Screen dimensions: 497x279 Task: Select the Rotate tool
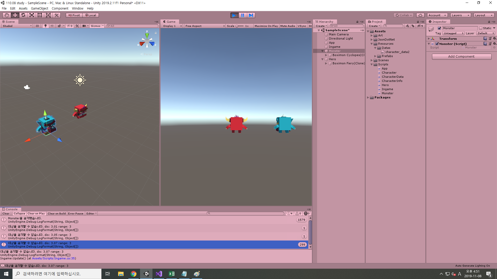(23, 15)
